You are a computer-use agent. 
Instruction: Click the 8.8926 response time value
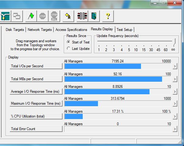pyautogui.click(x=117, y=87)
